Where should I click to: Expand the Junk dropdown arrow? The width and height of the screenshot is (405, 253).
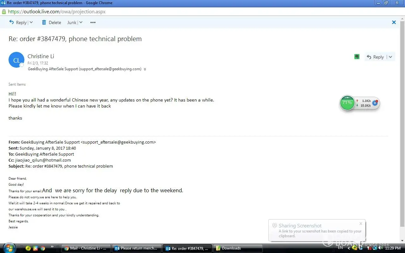point(81,22)
